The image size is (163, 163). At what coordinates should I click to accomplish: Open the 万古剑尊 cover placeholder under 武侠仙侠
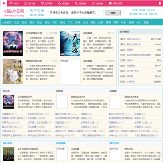tap(62, 154)
